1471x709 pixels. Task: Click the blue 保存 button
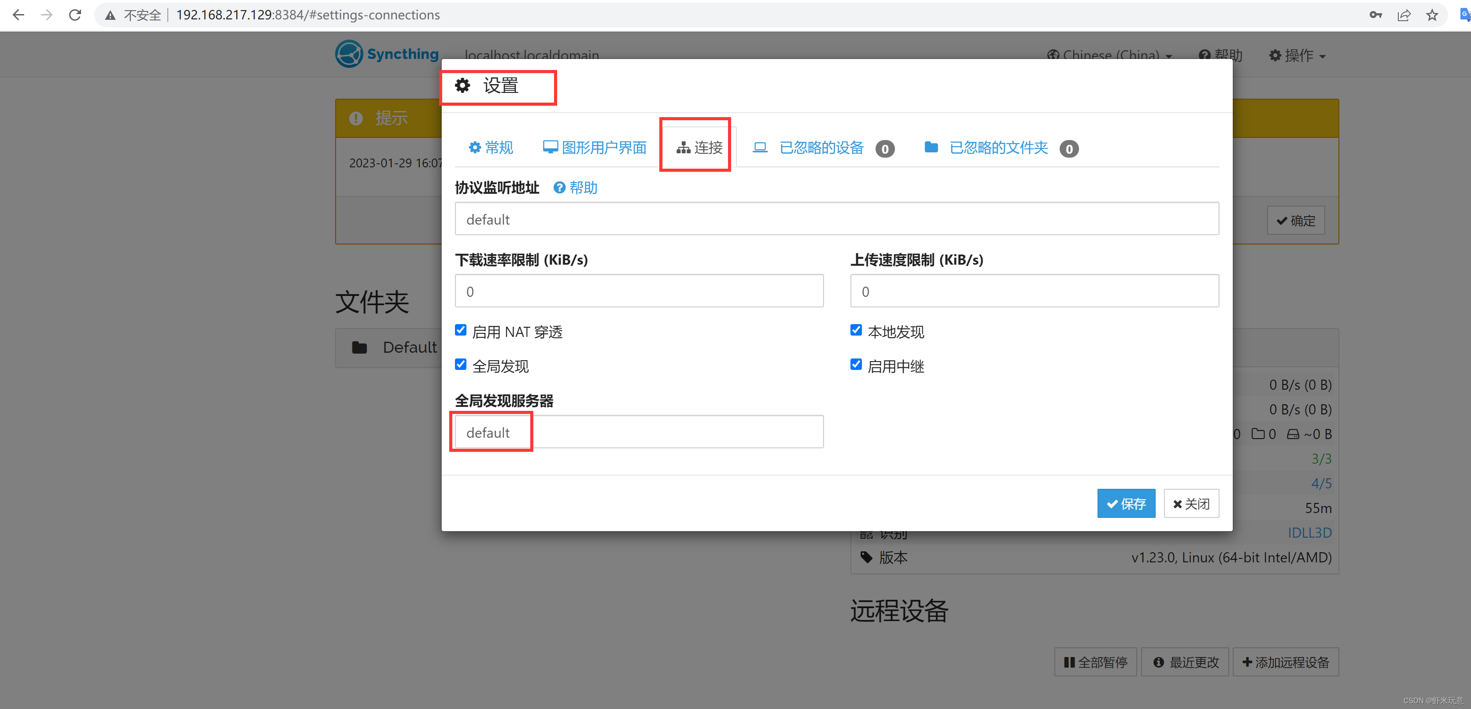pos(1126,503)
